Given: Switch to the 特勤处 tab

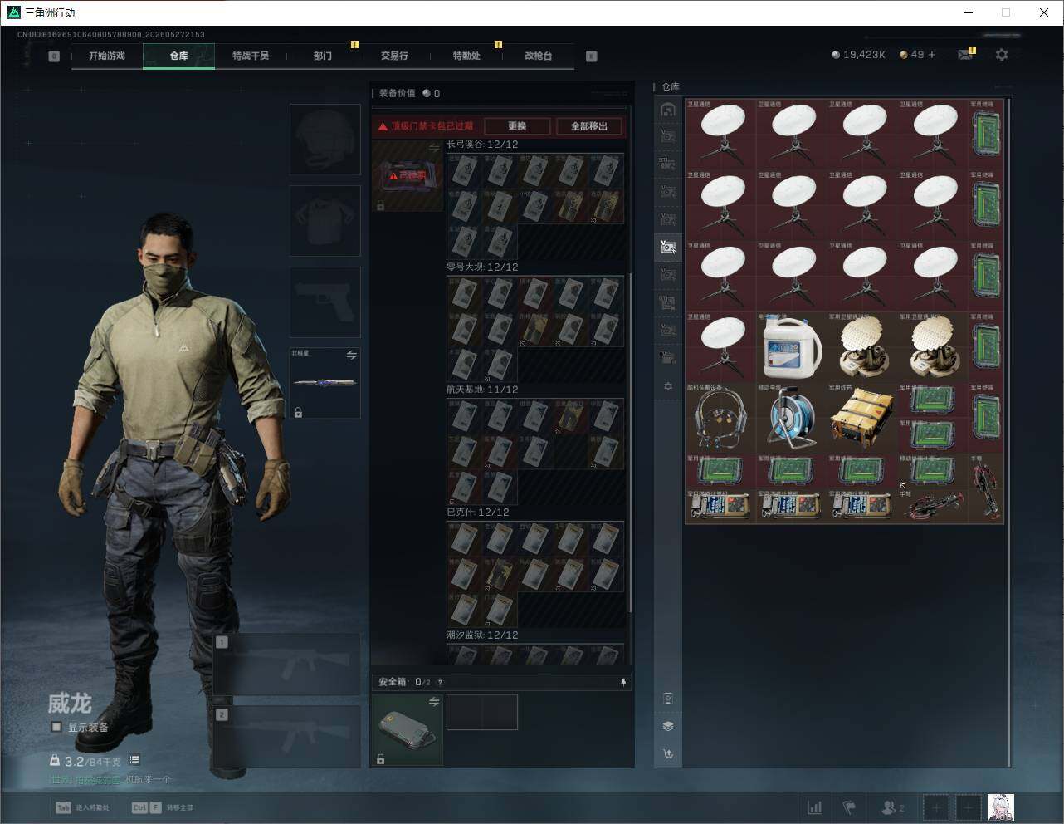Looking at the screenshot, I should [x=466, y=56].
